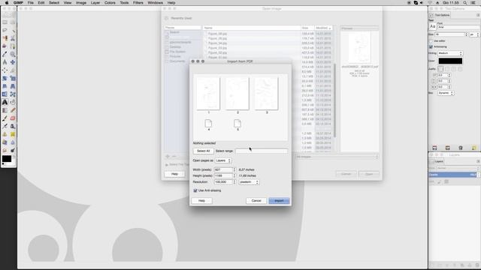The height and width of the screenshot is (270, 481).
Task: Toggle Use Anti-aliasing in PDF import dialog
Action: (x=195, y=190)
